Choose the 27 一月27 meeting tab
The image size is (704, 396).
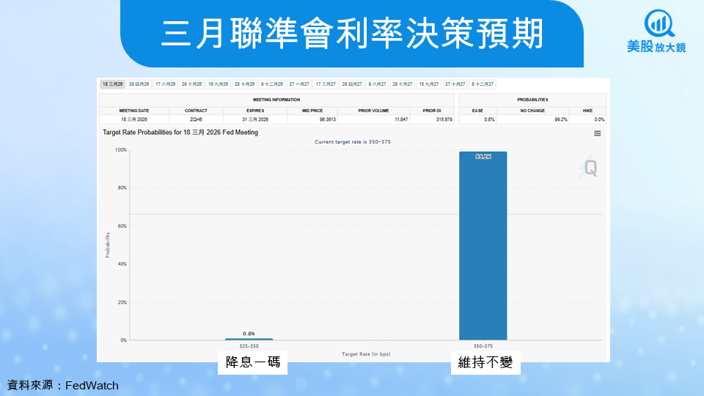(299, 84)
